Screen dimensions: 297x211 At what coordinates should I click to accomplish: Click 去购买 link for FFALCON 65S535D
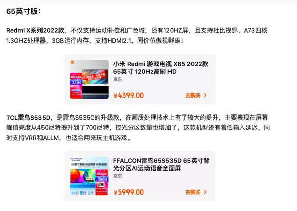[x=196, y=192]
